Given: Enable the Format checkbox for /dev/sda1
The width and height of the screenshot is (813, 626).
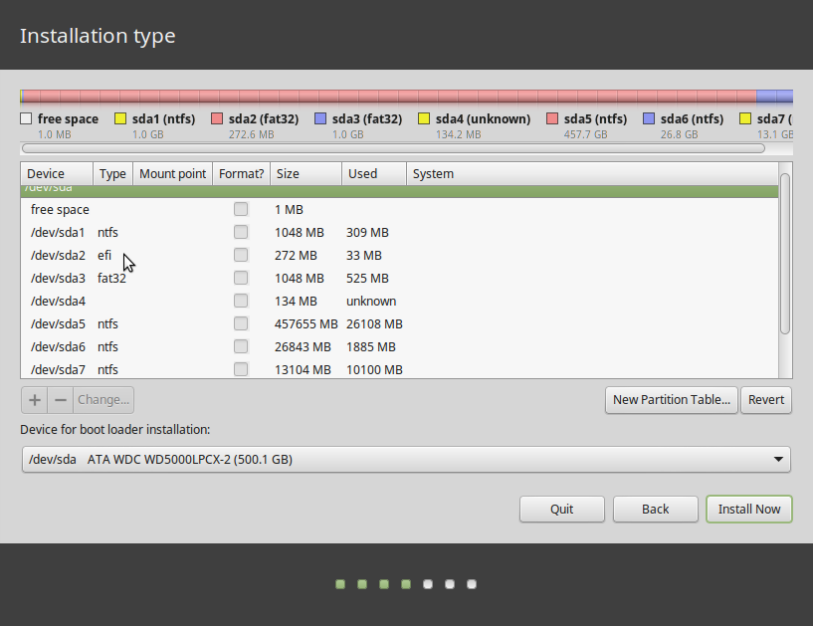Looking at the screenshot, I should [x=241, y=232].
